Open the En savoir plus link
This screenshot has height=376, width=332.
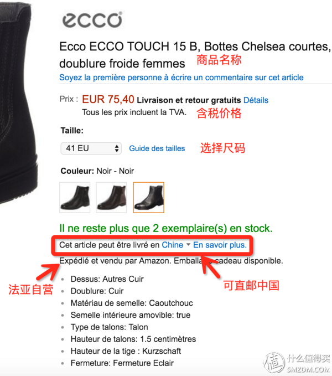coord(220,245)
